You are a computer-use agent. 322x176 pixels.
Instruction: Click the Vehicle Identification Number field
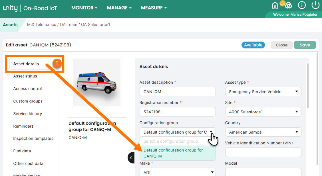(263, 152)
